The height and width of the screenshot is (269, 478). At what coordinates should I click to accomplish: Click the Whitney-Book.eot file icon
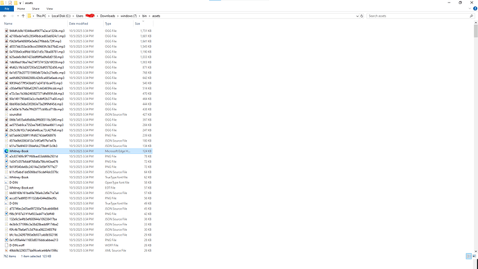coord(6,188)
